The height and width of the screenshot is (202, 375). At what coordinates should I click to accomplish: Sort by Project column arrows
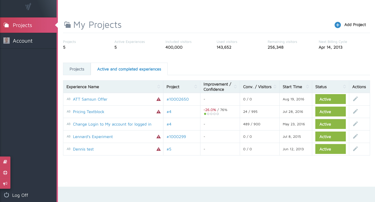(x=196, y=87)
